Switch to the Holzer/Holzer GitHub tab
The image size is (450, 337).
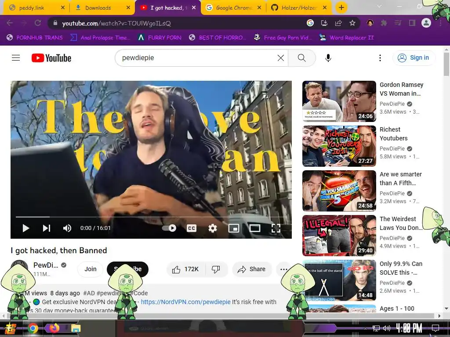click(299, 8)
